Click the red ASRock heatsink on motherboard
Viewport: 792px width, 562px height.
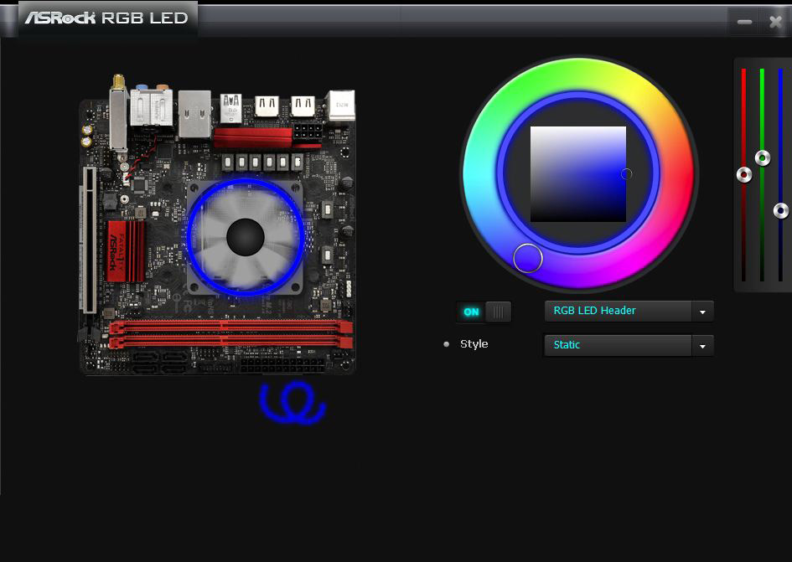[x=126, y=251]
